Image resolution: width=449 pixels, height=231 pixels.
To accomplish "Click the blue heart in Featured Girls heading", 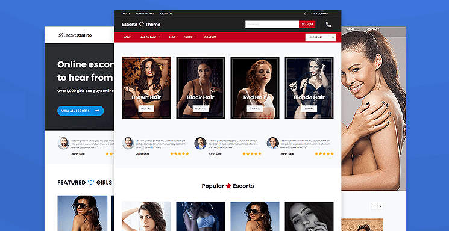I will [91, 182].
